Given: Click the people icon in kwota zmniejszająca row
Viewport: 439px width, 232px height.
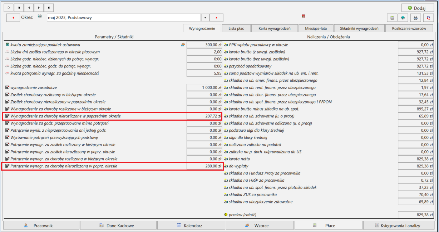Looking at the screenshot, I should [x=183, y=45].
